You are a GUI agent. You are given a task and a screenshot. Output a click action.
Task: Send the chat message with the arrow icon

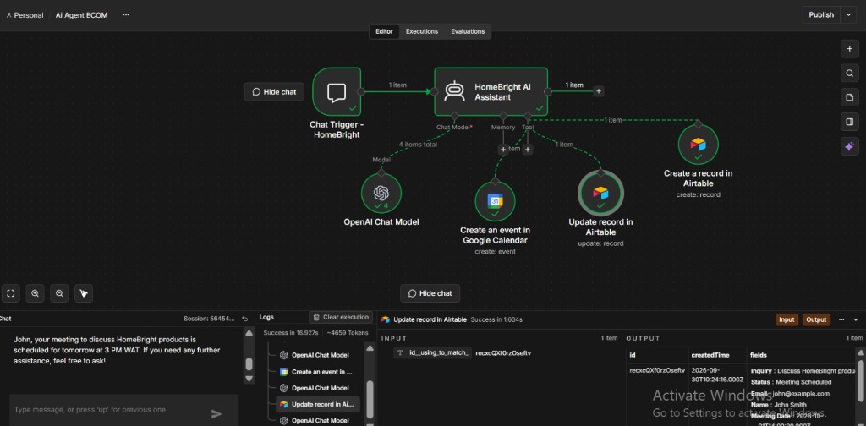click(216, 414)
